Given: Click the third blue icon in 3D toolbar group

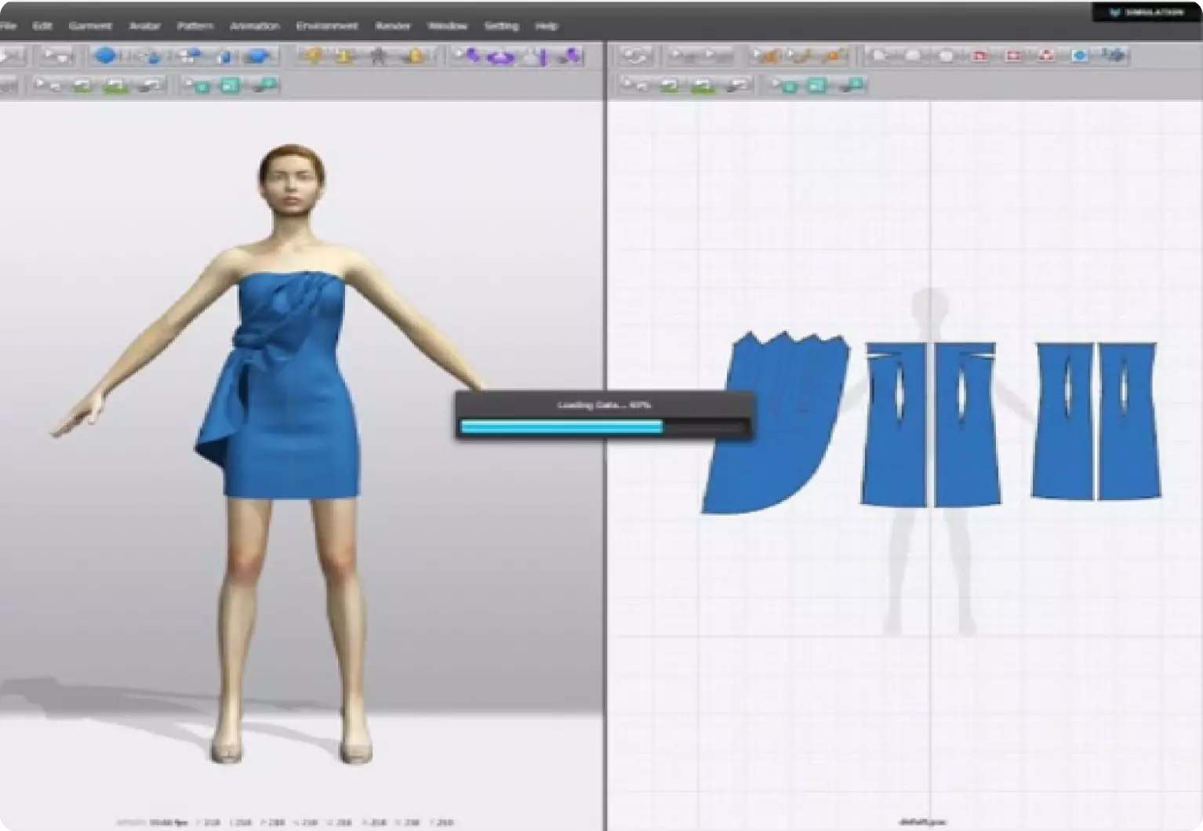Looking at the screenshot, I should [188, 56].
